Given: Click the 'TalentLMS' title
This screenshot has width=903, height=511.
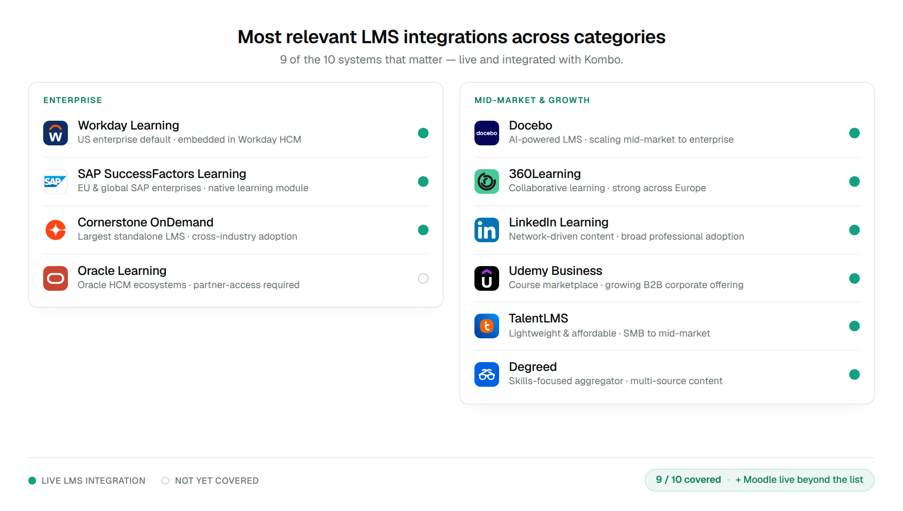Looking at the screenshot, I should point(538,318).
